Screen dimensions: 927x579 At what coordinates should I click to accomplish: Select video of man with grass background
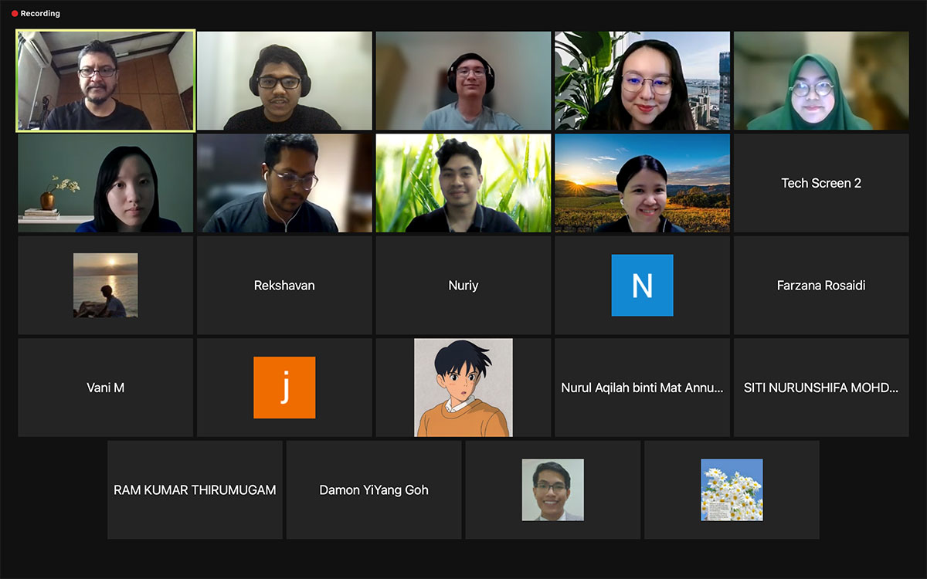[463, 183]
